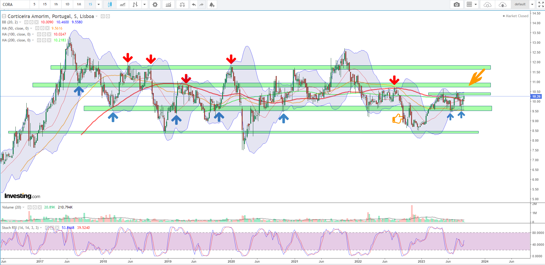
Task: Undo the last action with left arrow
Action: (x=194, y=4)
